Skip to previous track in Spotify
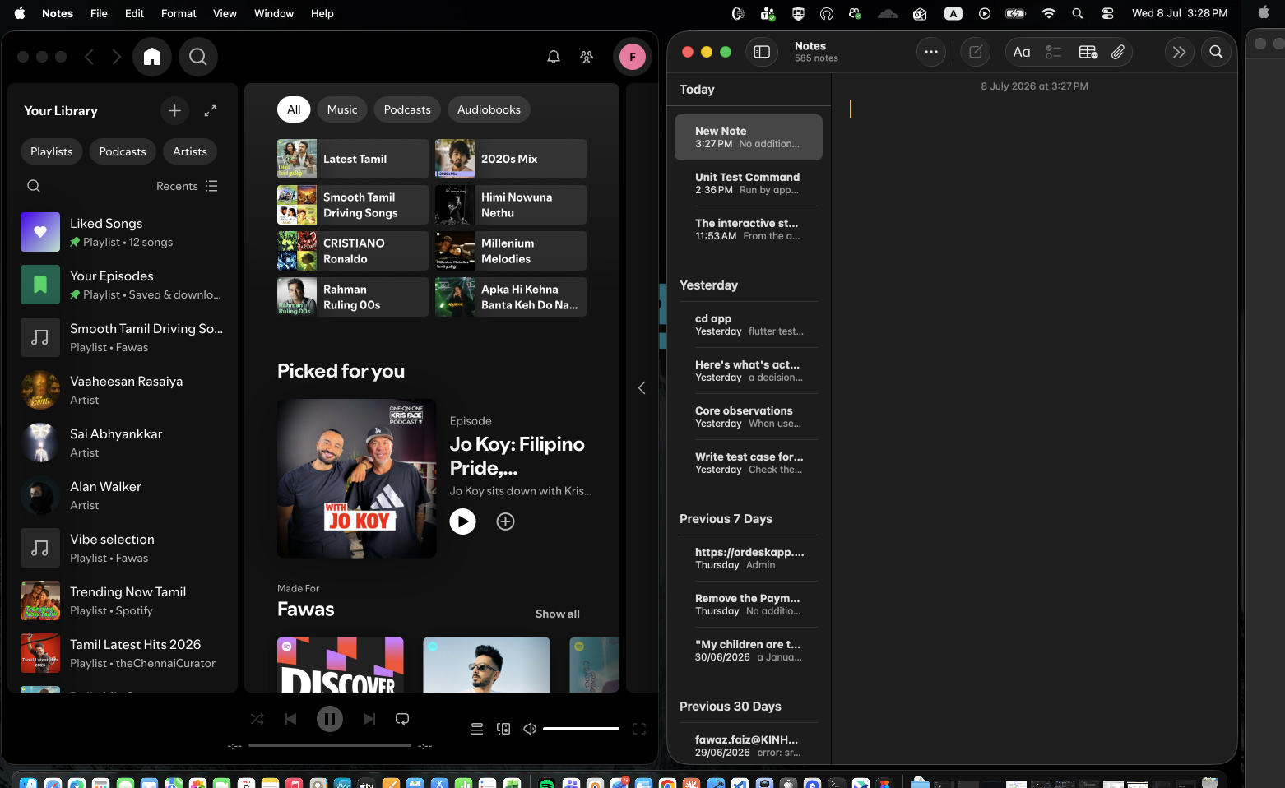This screenshot has width=1285, height=788. click(290, 719)
